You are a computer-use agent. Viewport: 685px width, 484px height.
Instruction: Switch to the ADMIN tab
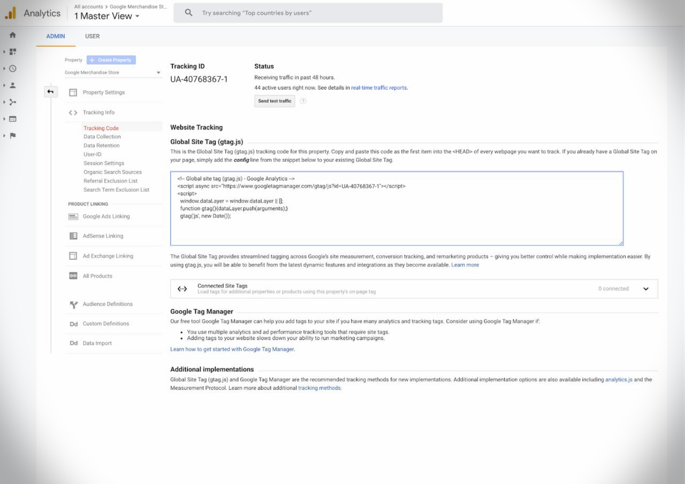coord(56,36)
